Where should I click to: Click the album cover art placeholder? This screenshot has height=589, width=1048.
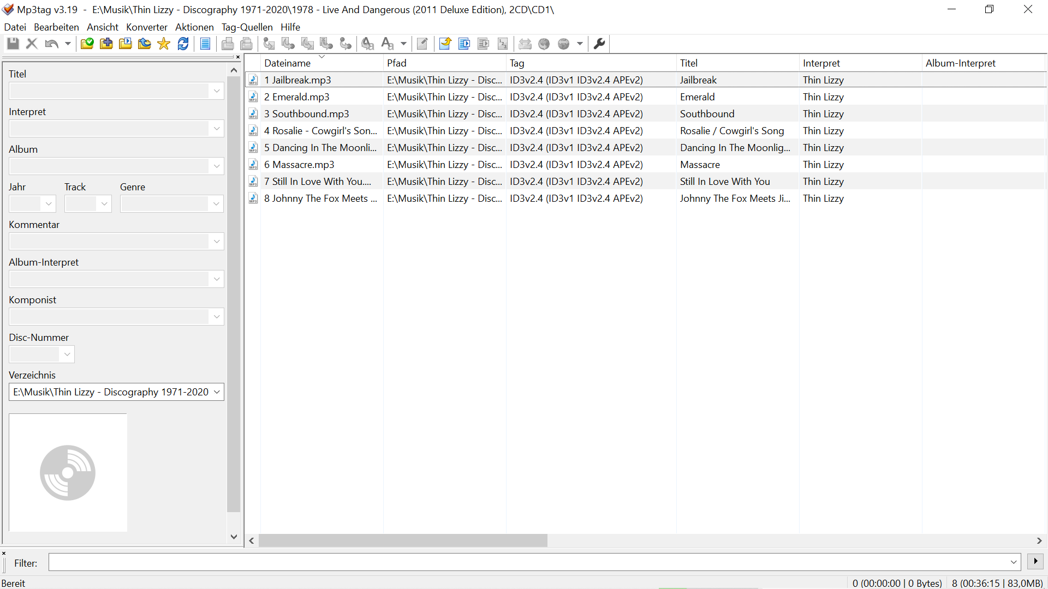click(68, 472)
